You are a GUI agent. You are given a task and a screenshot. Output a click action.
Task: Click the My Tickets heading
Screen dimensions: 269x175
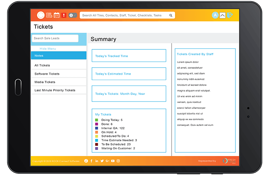click(103, 114)
